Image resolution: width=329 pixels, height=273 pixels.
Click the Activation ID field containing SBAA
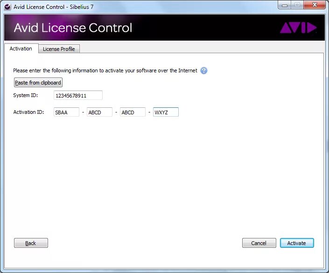click(x=66, y=112)
